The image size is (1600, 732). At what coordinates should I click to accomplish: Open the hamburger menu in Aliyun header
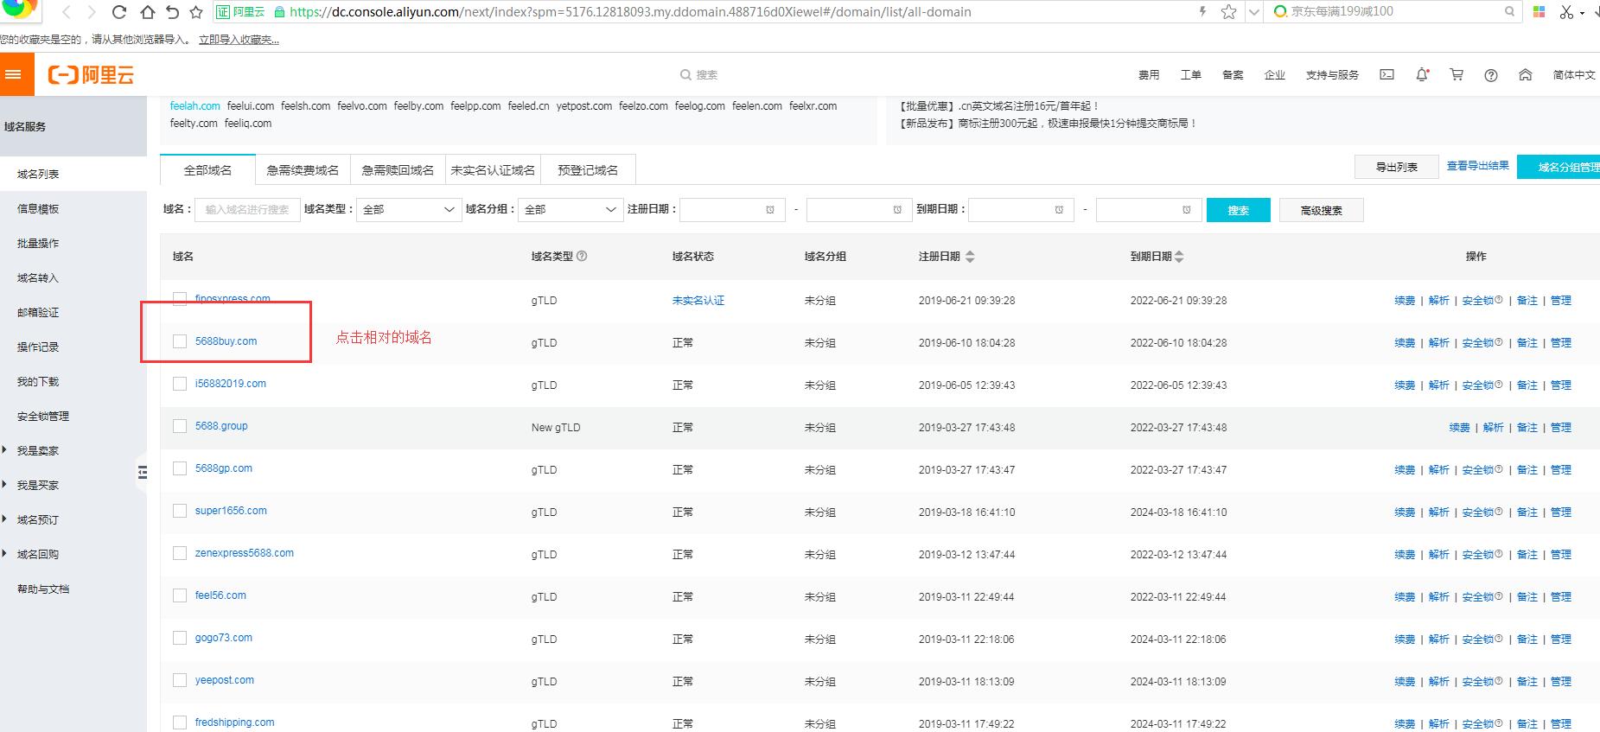(13, 74)
